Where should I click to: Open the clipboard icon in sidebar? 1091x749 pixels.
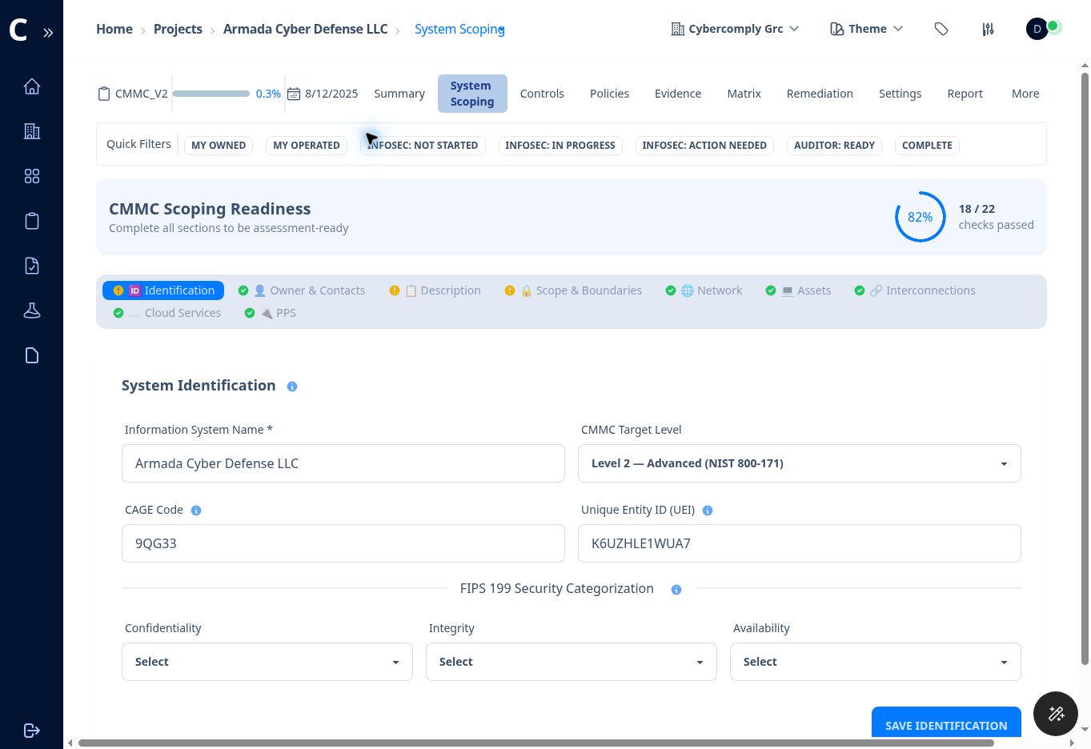point(32,221)
